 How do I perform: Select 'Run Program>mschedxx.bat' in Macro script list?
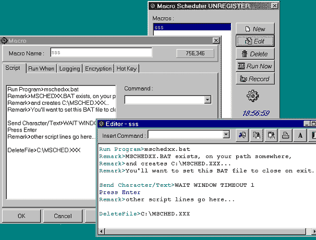pos(43,89)
